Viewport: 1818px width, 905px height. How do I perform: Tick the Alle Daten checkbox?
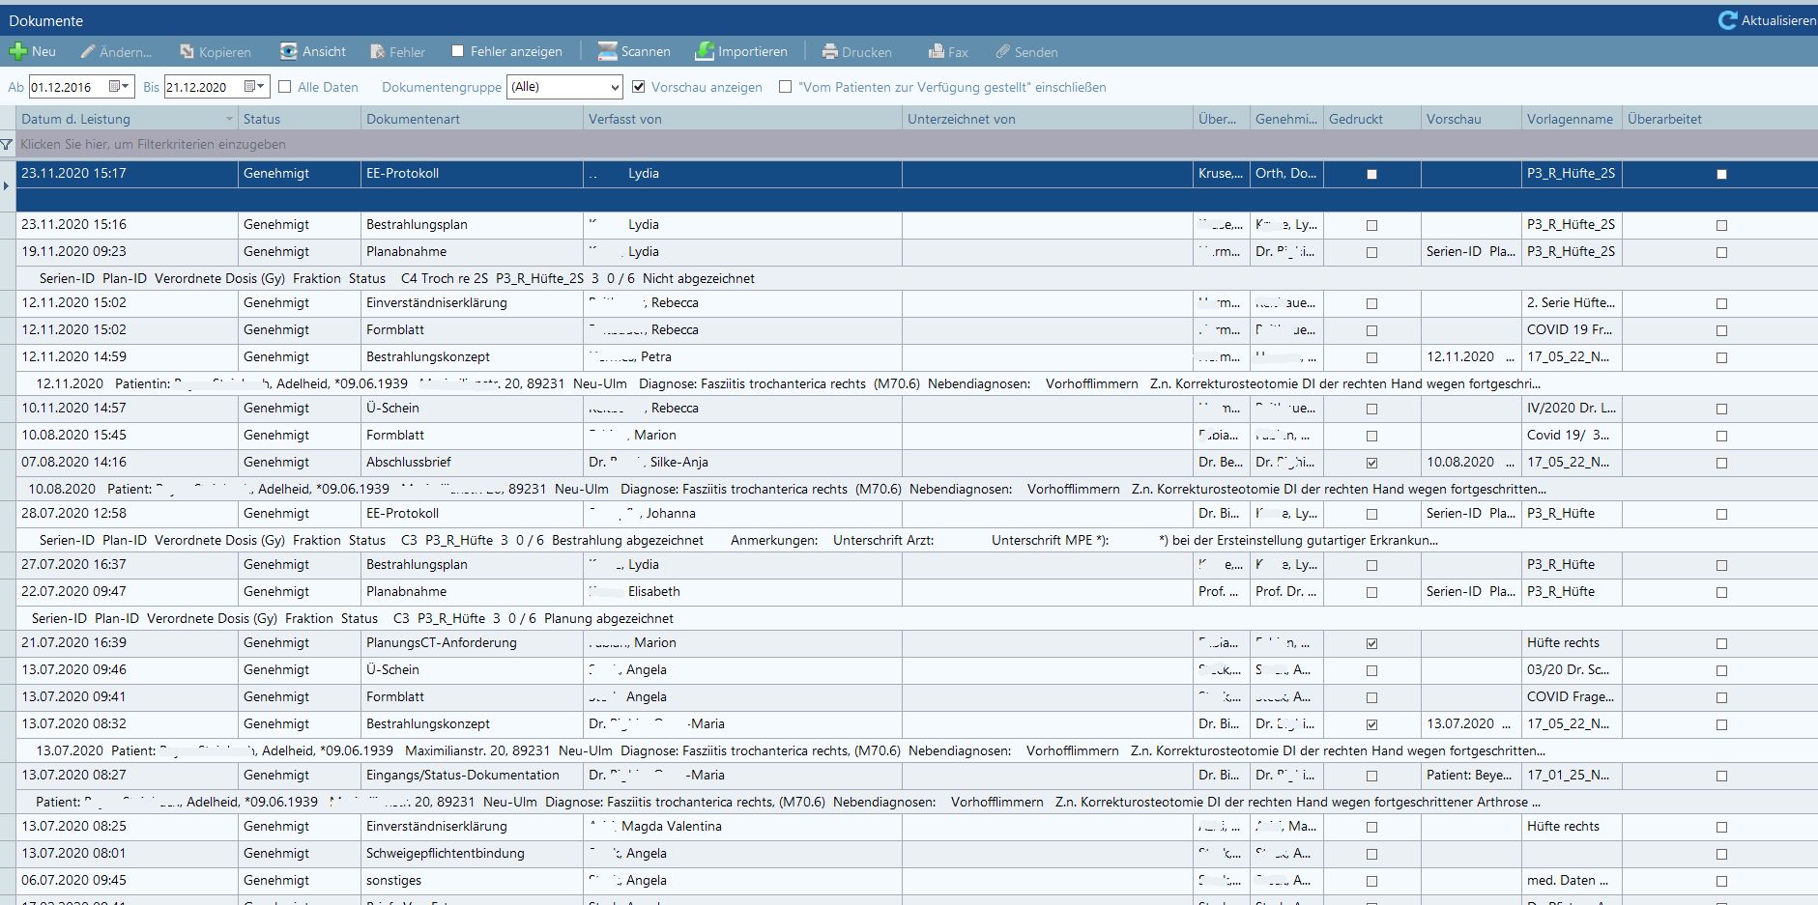pyautogui.click(x=285, y=87)
